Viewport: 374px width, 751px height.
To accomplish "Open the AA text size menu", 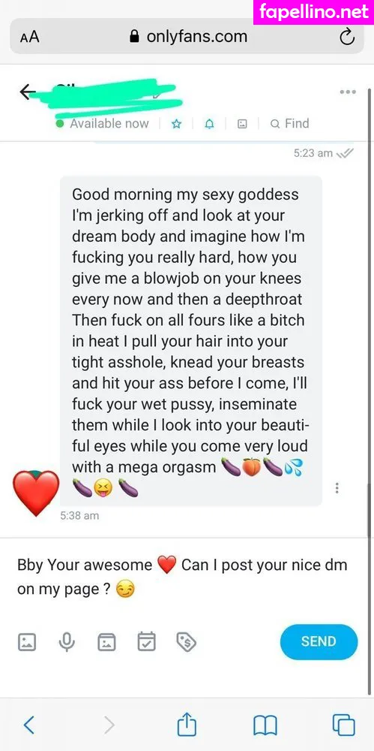I will (x=30, y=38).
